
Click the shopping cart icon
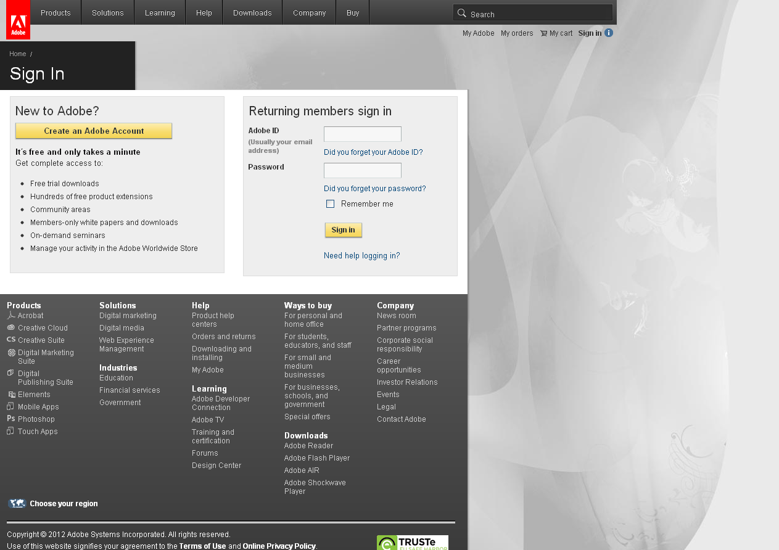(543, 33)
